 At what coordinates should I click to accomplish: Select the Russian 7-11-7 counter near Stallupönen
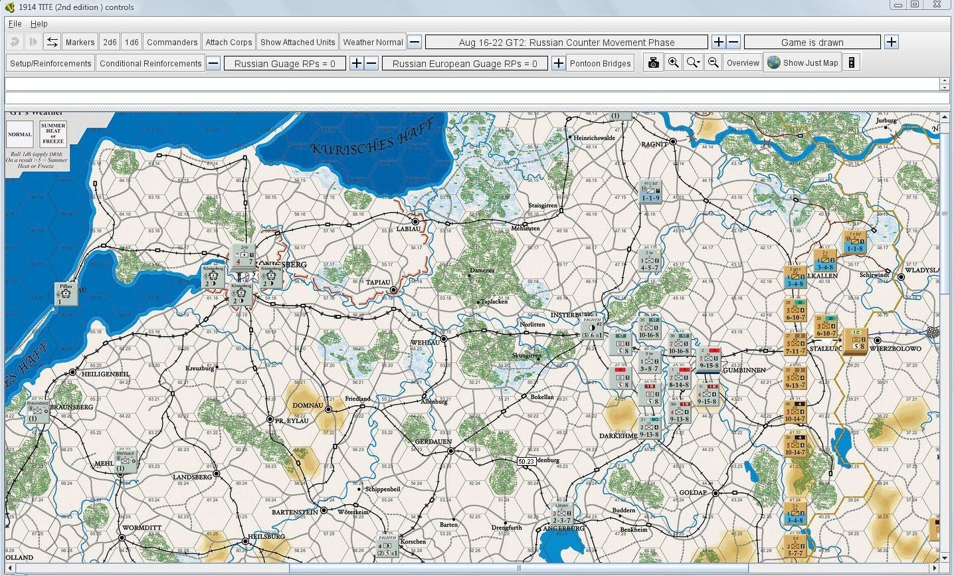pyautogui.click(x=795, y=344)
